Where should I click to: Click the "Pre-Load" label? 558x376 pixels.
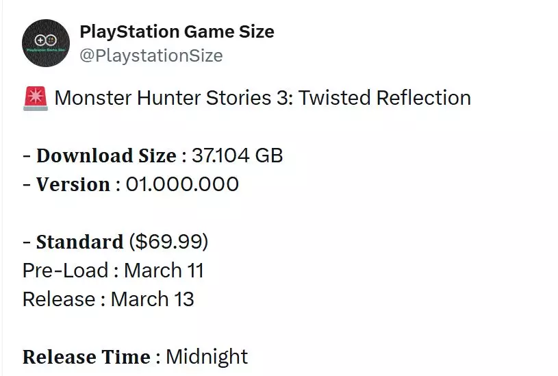pyautogui.click(x=65, y=271)
